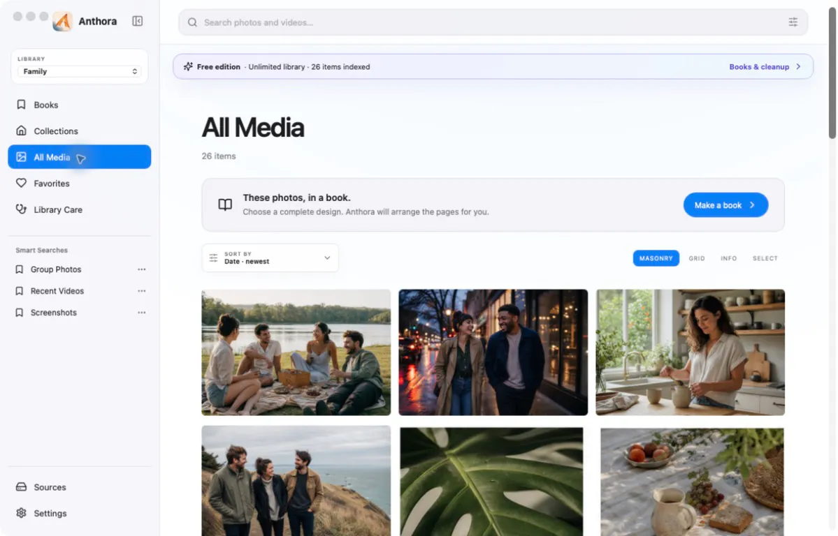Image resolution: width=838 pixels, height=536 pixels.
Task: Click the Books bookmark icon in sidebar
Action: click(22, 105)
